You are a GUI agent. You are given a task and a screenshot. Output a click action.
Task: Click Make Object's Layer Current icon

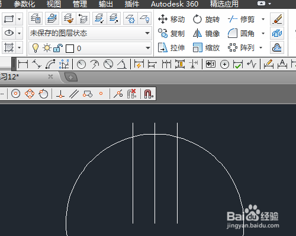[52, 18]
